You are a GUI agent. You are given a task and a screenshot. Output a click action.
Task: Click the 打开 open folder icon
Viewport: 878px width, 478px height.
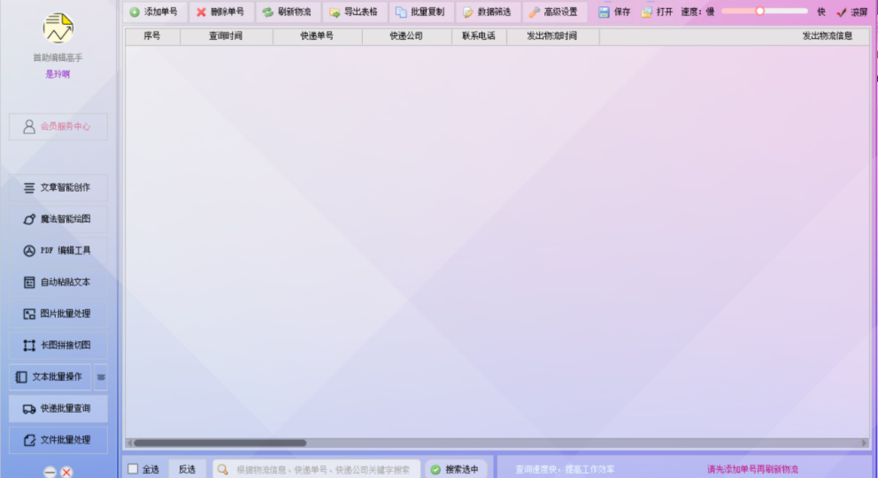click(x=647, y=11)
